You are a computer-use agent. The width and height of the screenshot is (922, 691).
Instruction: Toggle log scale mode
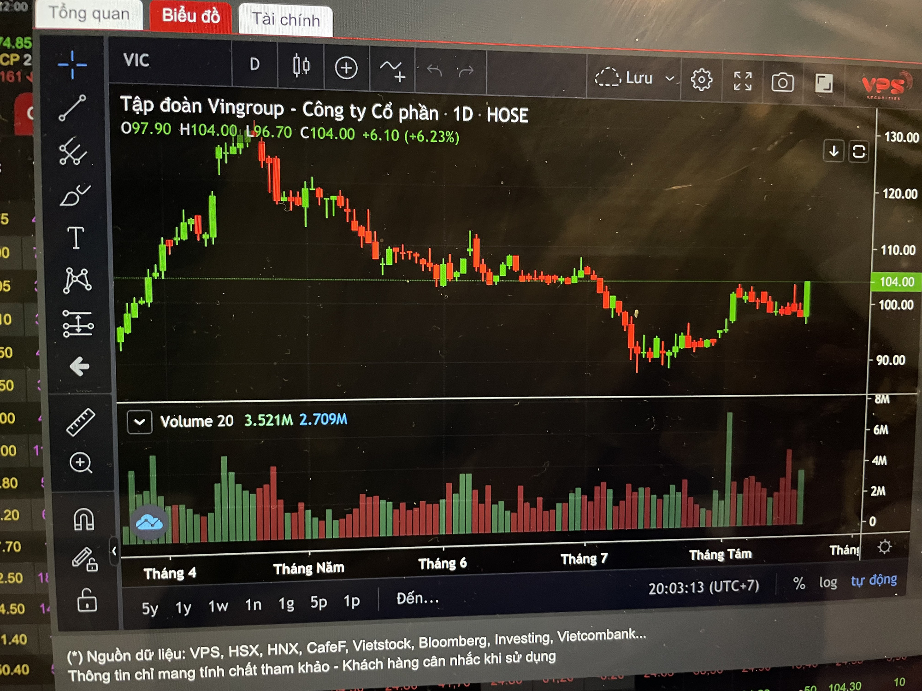pos(828,582)
